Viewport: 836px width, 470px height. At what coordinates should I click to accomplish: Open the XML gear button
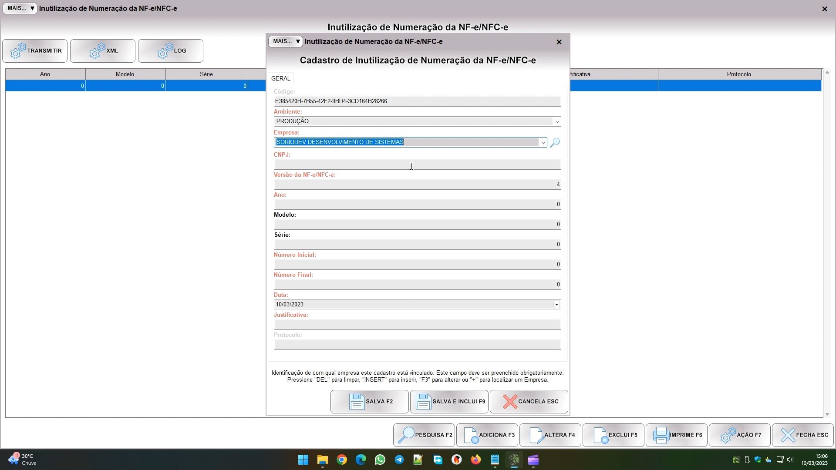(103, 51)
